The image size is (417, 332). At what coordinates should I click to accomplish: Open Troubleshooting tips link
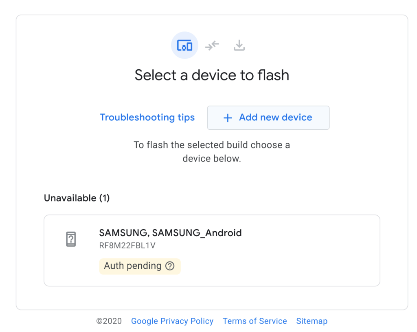147,117
